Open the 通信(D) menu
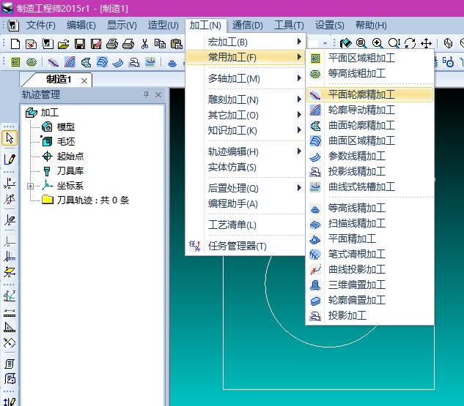The image size is (464, 406). 247,25
